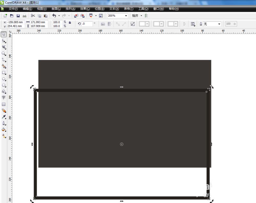Expand the undo history dropdown arrow
Screen dimensions: 256x203
point(59,16)
